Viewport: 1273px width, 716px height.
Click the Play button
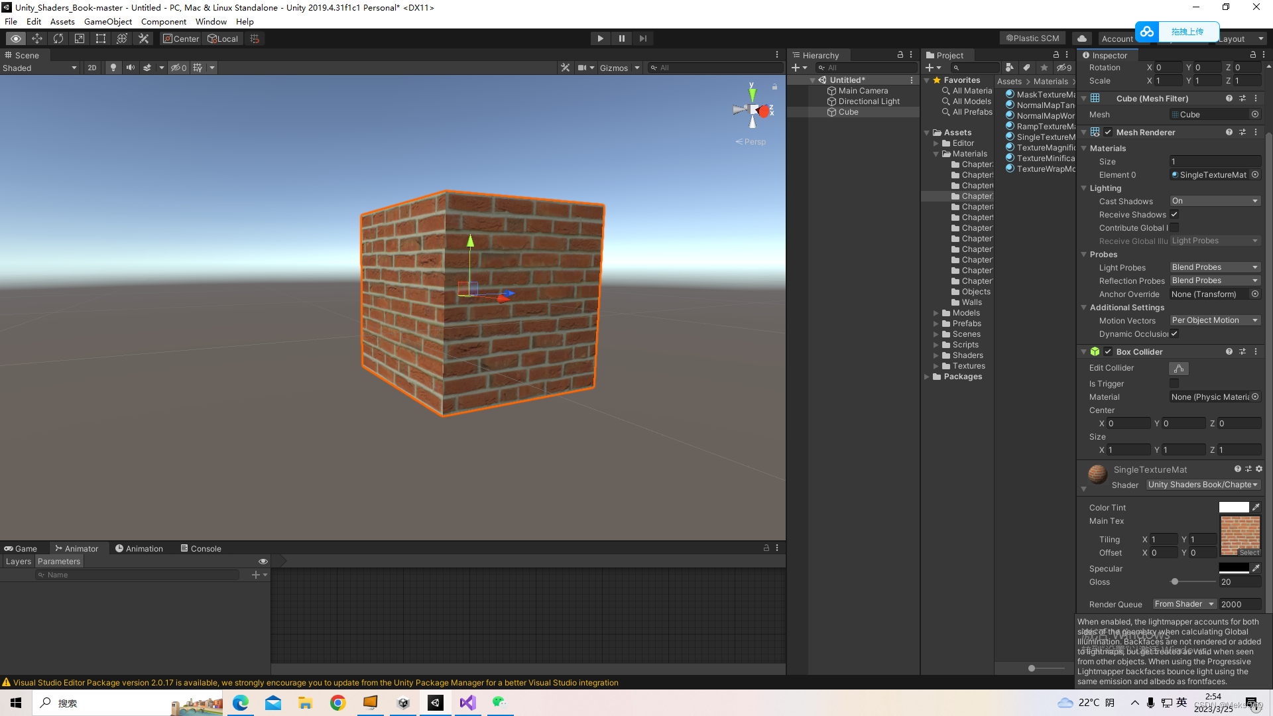[x=600, y=38]
